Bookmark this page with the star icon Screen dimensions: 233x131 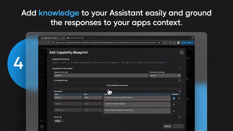pyautogui.click(x=159, y=43)
